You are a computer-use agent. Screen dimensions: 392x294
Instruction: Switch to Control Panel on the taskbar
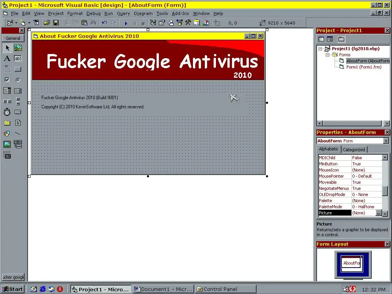pos(226,289)
